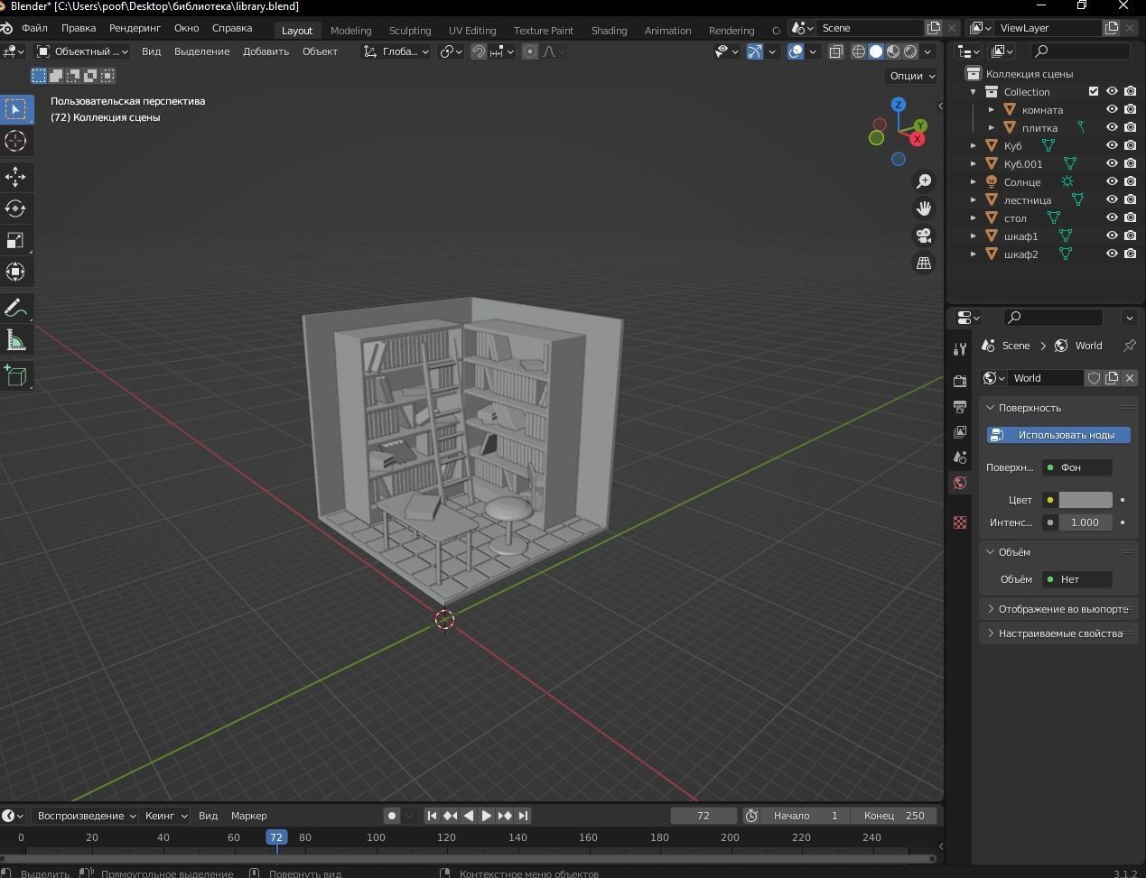Open the Объектный mode dropdown

click(x=82, y=51)
